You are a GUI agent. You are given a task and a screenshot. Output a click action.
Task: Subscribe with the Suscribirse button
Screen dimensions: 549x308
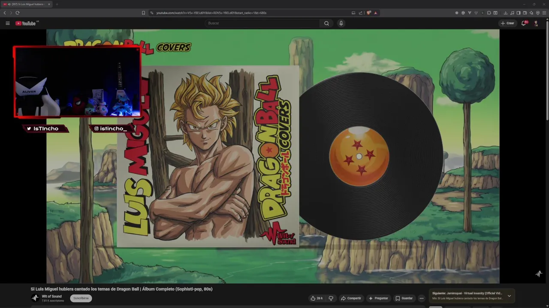(81, 298)
